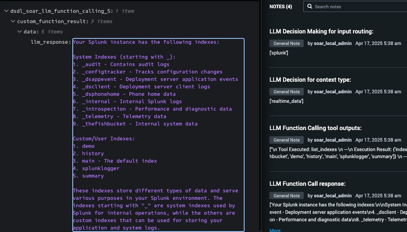Image resolution: width=407 pixels, height=232 pixels.
Task: Open the General Note tag under input routing
Action: click(x=287, y=43)
